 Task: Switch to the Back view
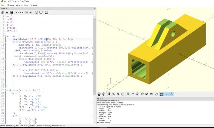tap(151, 94)
